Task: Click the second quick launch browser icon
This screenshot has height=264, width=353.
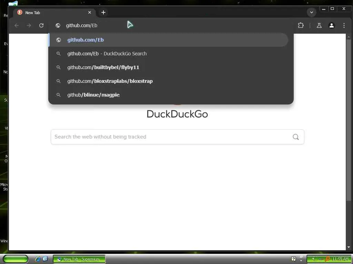Action: (x=45, y=259)
